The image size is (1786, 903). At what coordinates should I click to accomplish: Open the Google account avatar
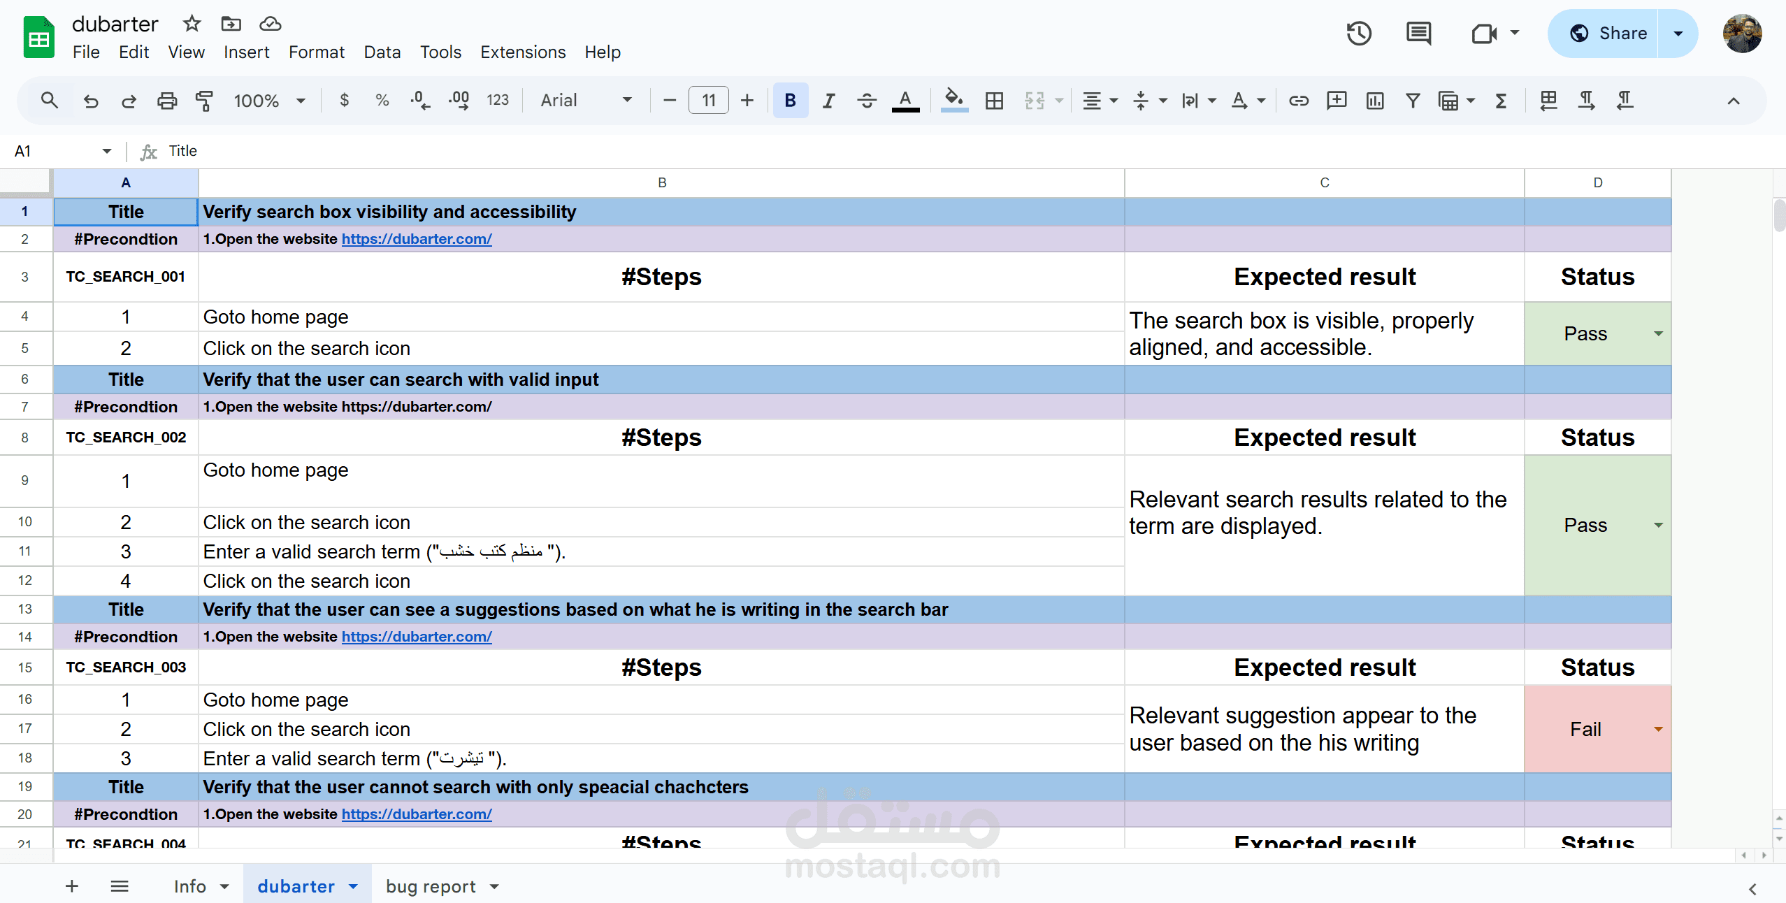tap(1742, 34)
